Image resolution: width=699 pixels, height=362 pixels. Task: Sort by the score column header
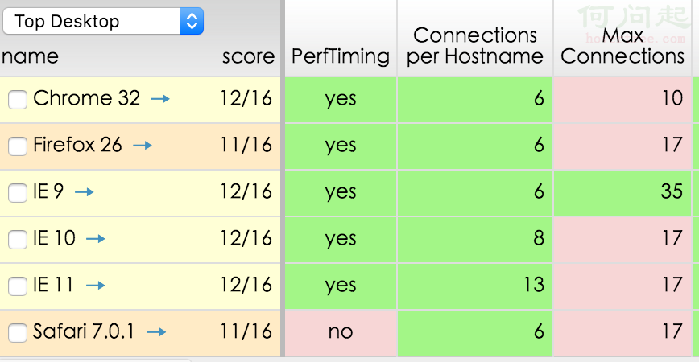(x=248, y=56)
